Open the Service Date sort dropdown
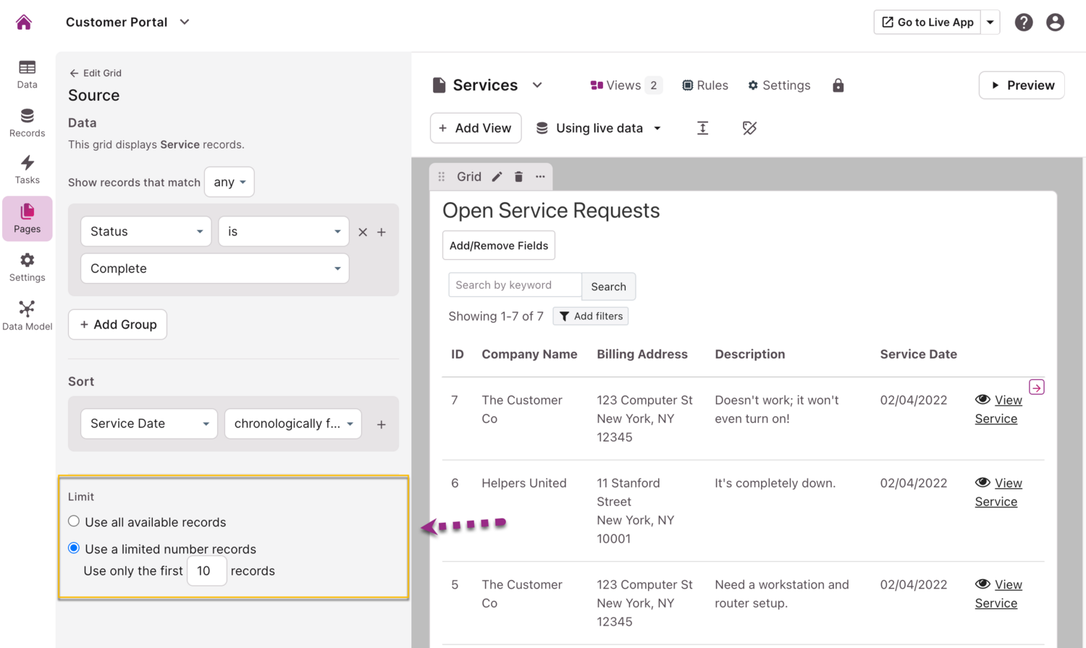 tap(148, 424)
